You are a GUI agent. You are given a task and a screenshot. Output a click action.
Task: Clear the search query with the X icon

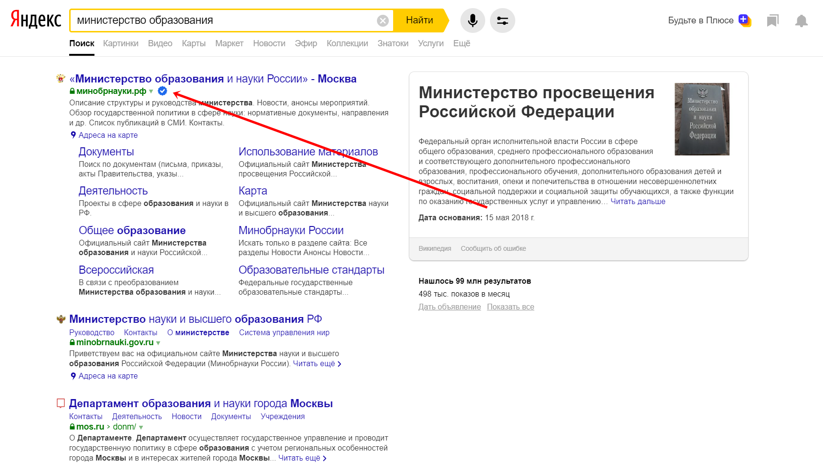point(382,20)
